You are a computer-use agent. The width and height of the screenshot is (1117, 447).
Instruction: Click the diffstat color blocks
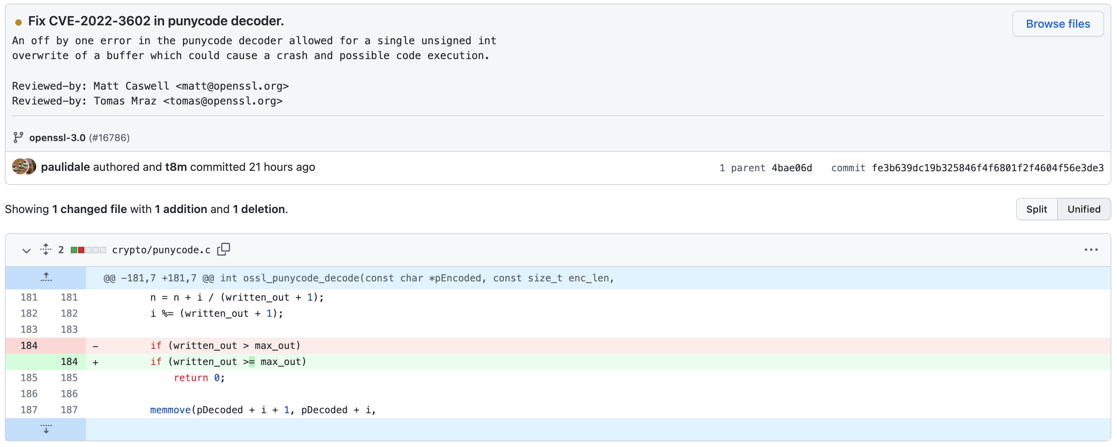pos(88,250)
